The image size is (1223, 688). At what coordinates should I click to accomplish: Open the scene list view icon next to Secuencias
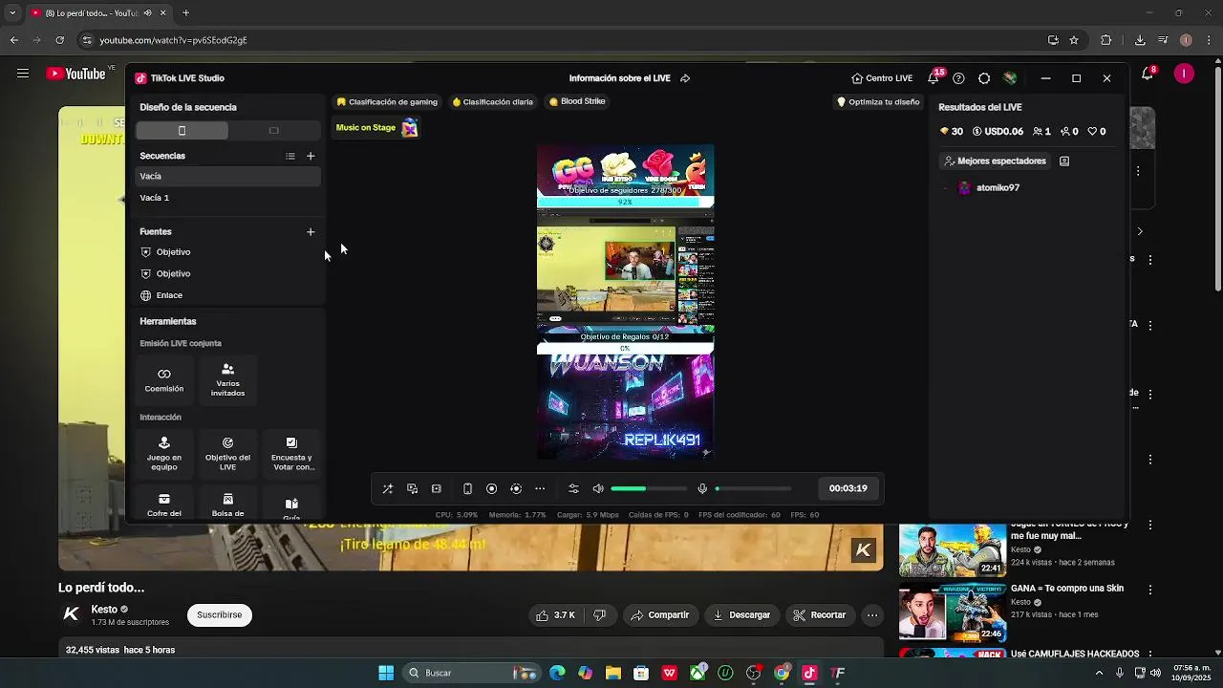click(290, 156)
